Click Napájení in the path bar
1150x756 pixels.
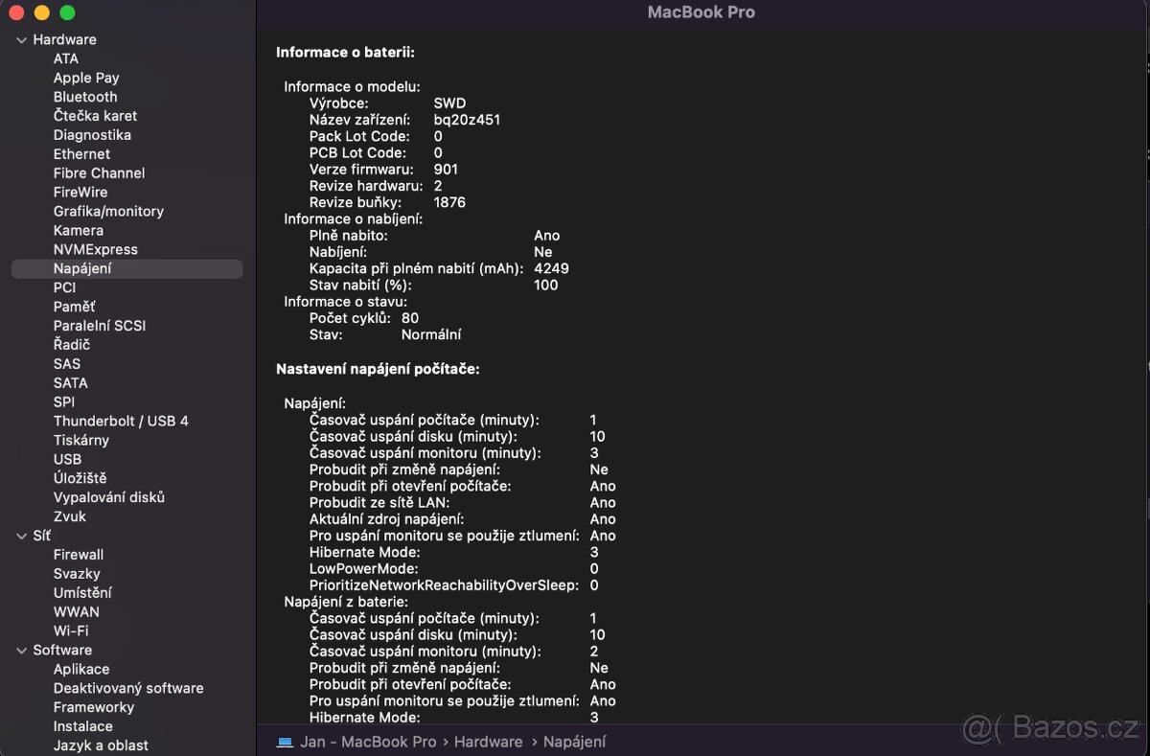pyautogui.click(x=574, y=742)
